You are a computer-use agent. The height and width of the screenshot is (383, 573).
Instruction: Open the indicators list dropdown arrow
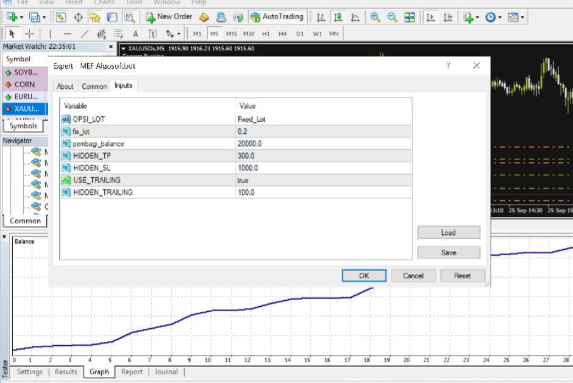477,18
